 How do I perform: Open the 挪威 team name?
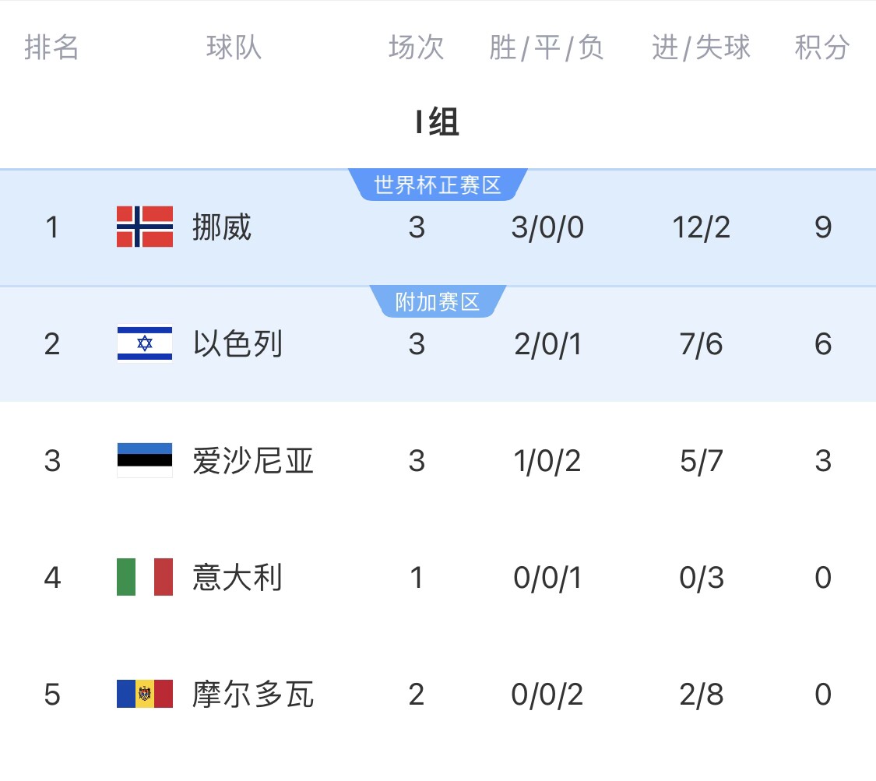[222, 227]
